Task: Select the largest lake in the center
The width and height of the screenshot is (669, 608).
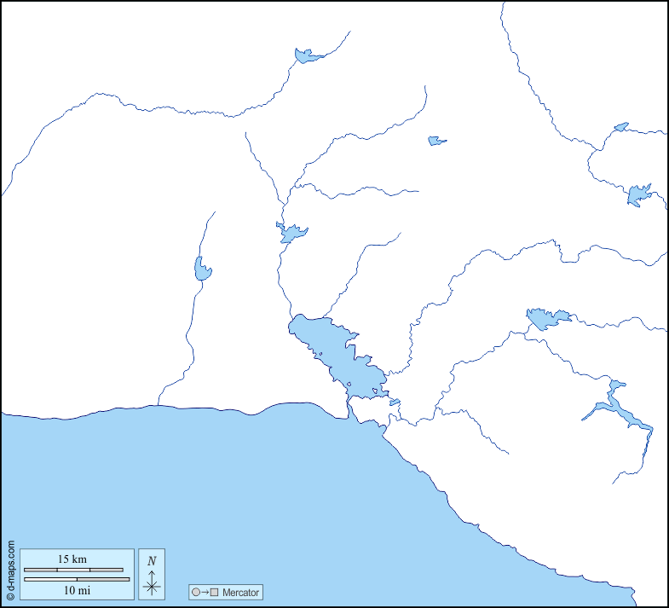Action: tap(337, 354)
